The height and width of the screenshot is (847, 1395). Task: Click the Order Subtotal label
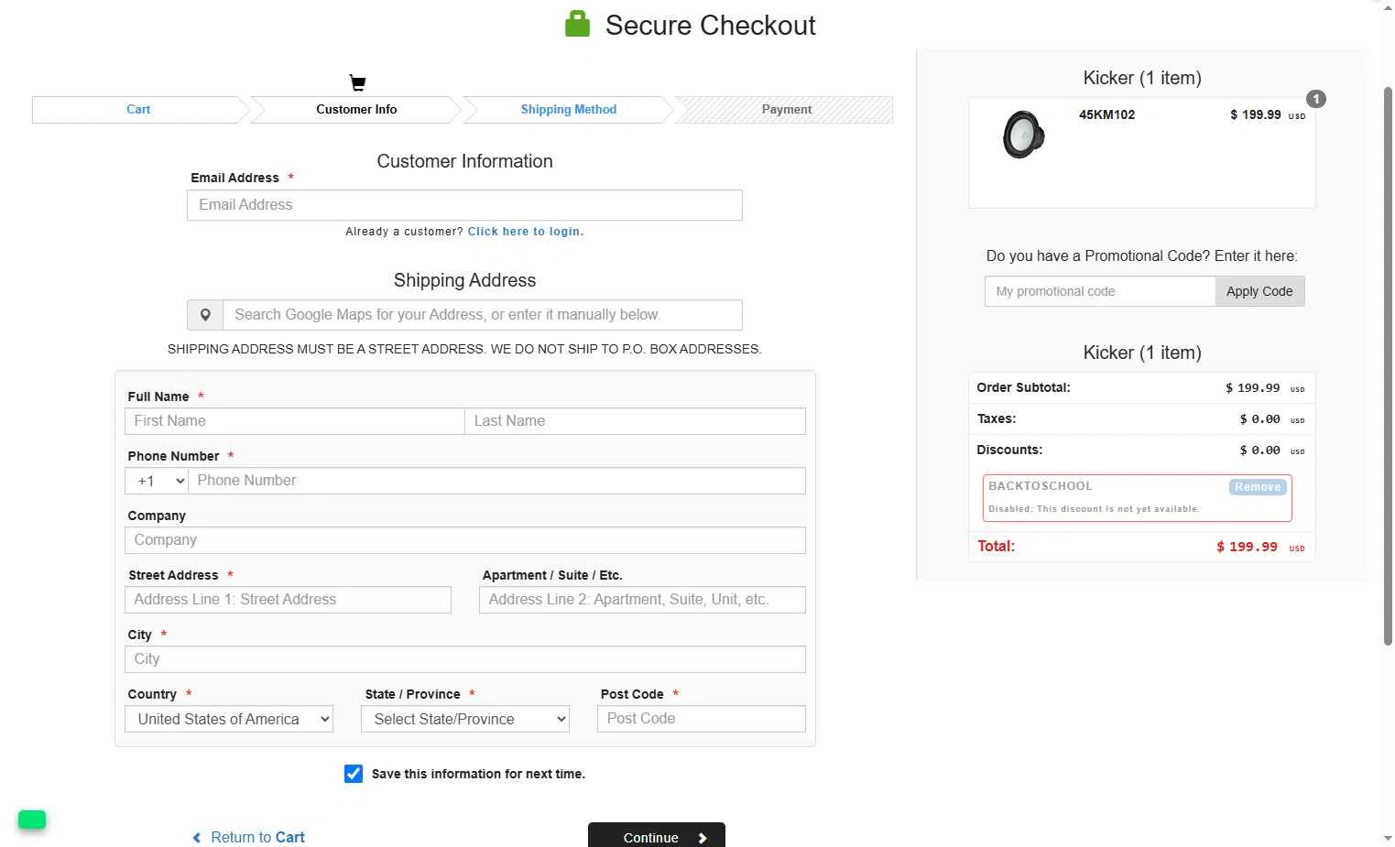click(x=1023, y=387)
